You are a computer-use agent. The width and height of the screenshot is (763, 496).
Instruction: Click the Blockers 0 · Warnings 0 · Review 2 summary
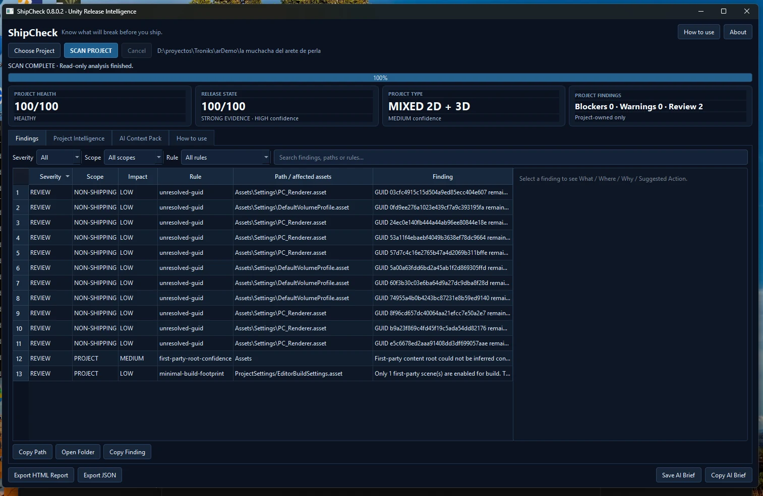click(638, 107)
